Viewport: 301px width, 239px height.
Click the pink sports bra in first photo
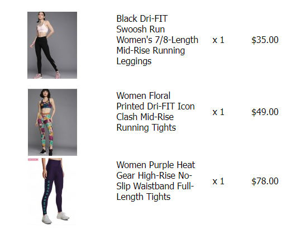click(43, 28)
